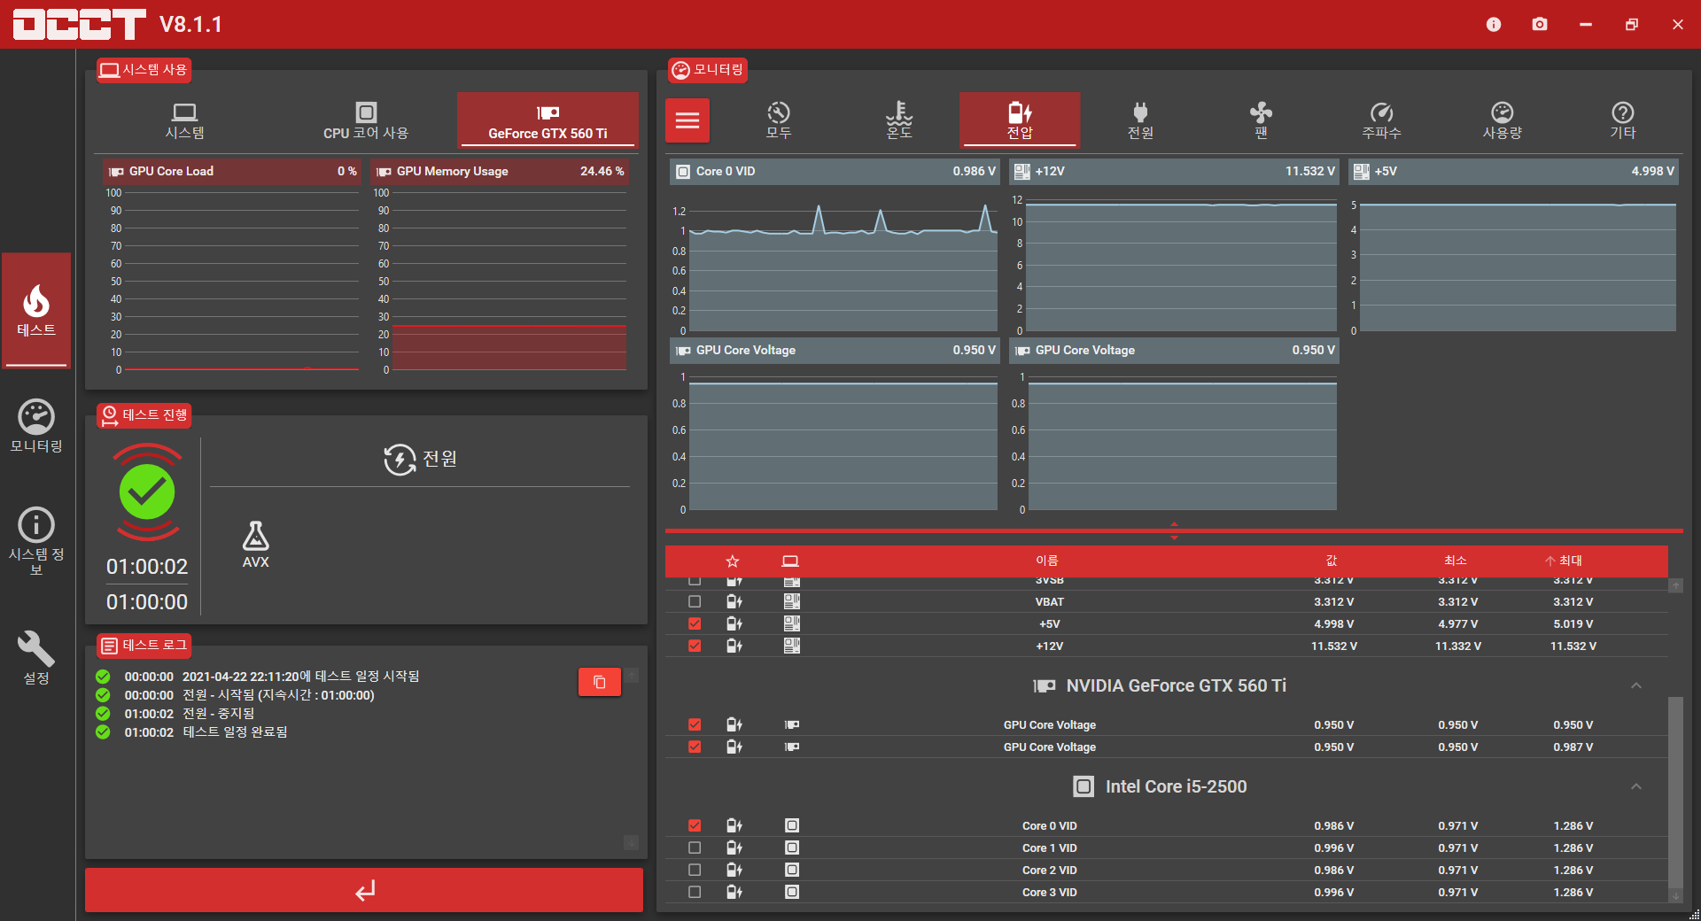Check the Core 3 VID checkbox

click(695, 892)
